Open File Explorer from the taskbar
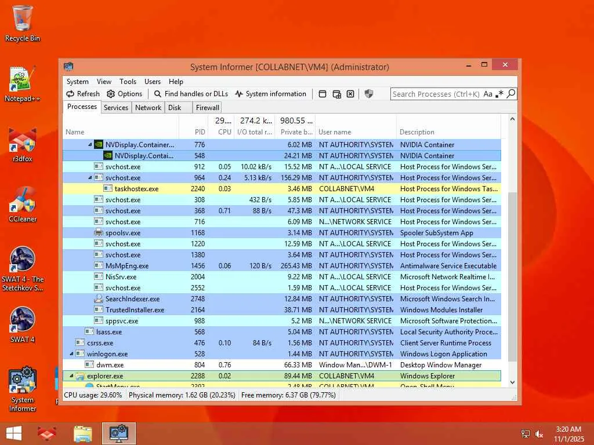This screenshot has width=594, height=445. (x=82, y=433)
